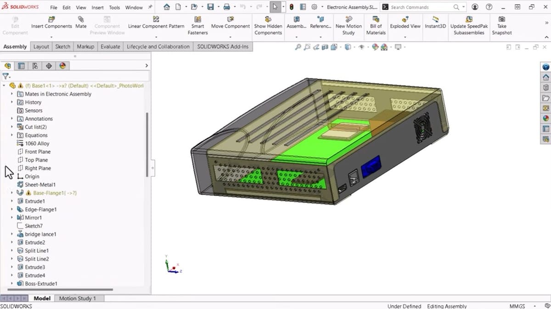
Task: Click the Smart Fasteners tool
Action: [198, 26]
